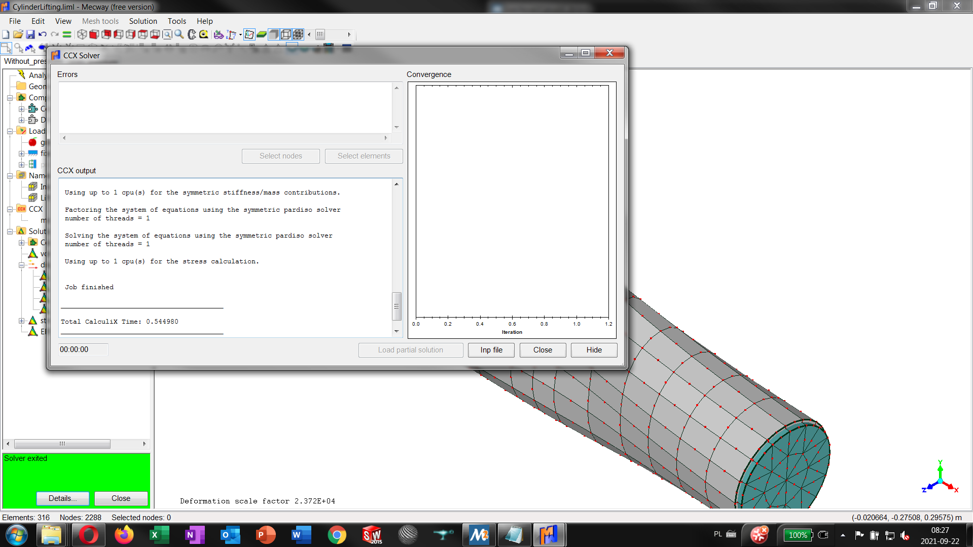Click the Errors box horizontal scrollbar track
The image size is (973, 547).
pos(225,138)
